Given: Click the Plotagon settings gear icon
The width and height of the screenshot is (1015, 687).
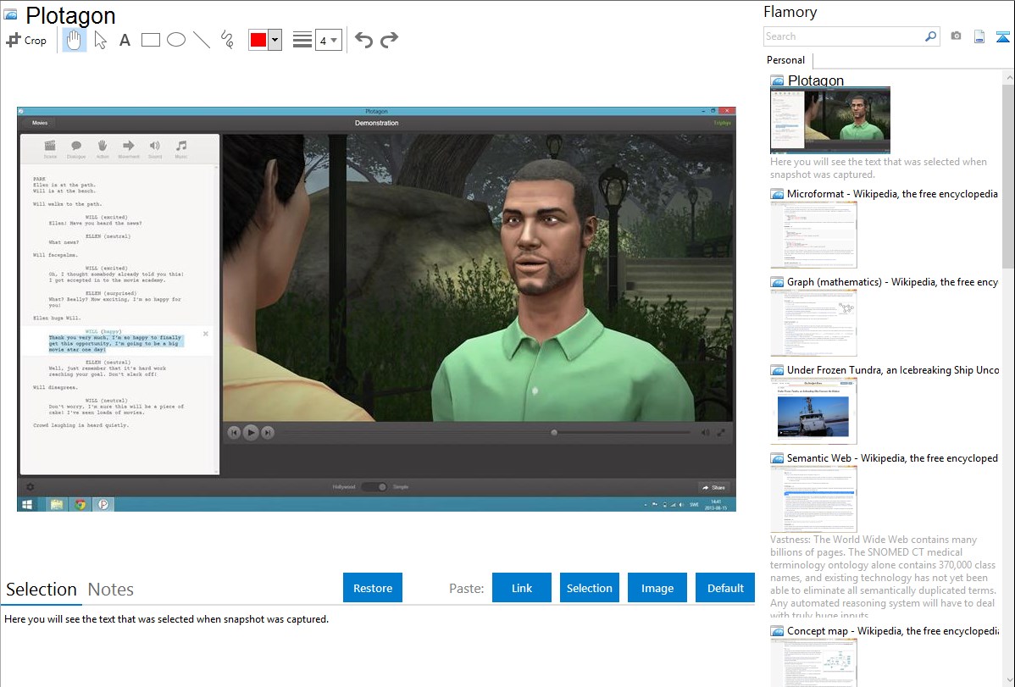Looking at the screenshot, I should tap(30, 487).
